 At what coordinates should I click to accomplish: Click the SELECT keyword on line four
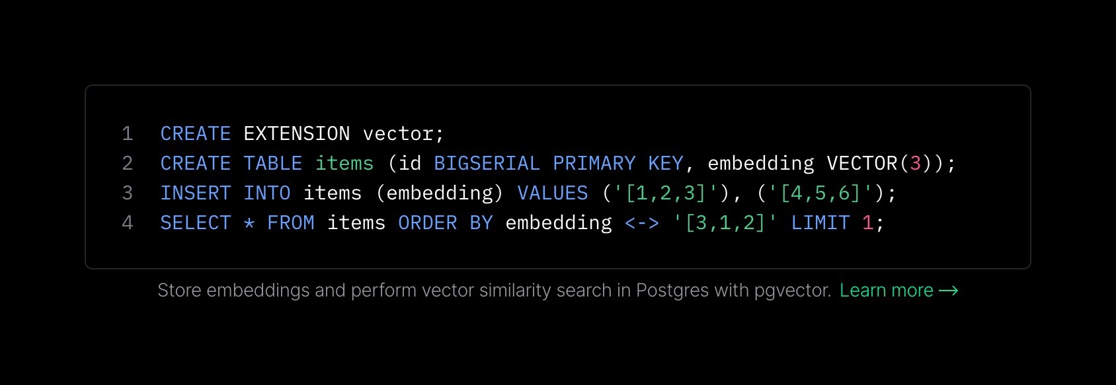pos(196,223)
